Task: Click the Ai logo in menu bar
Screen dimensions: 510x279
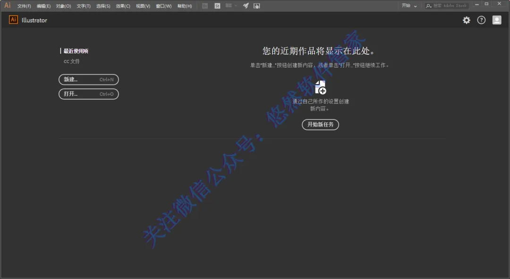Action: point(8,5)
